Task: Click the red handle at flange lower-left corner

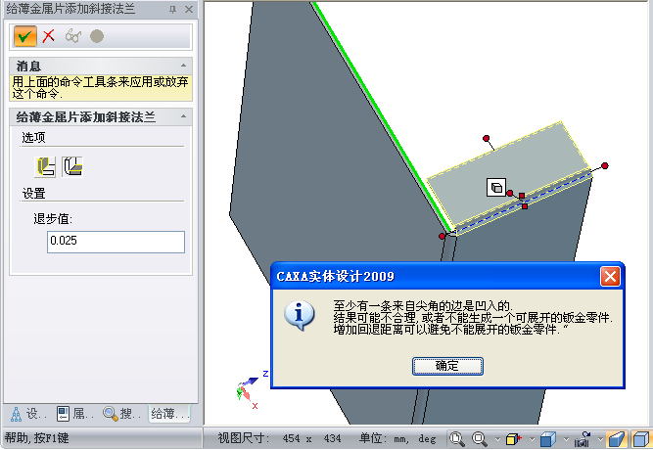Action: point(443,236)
